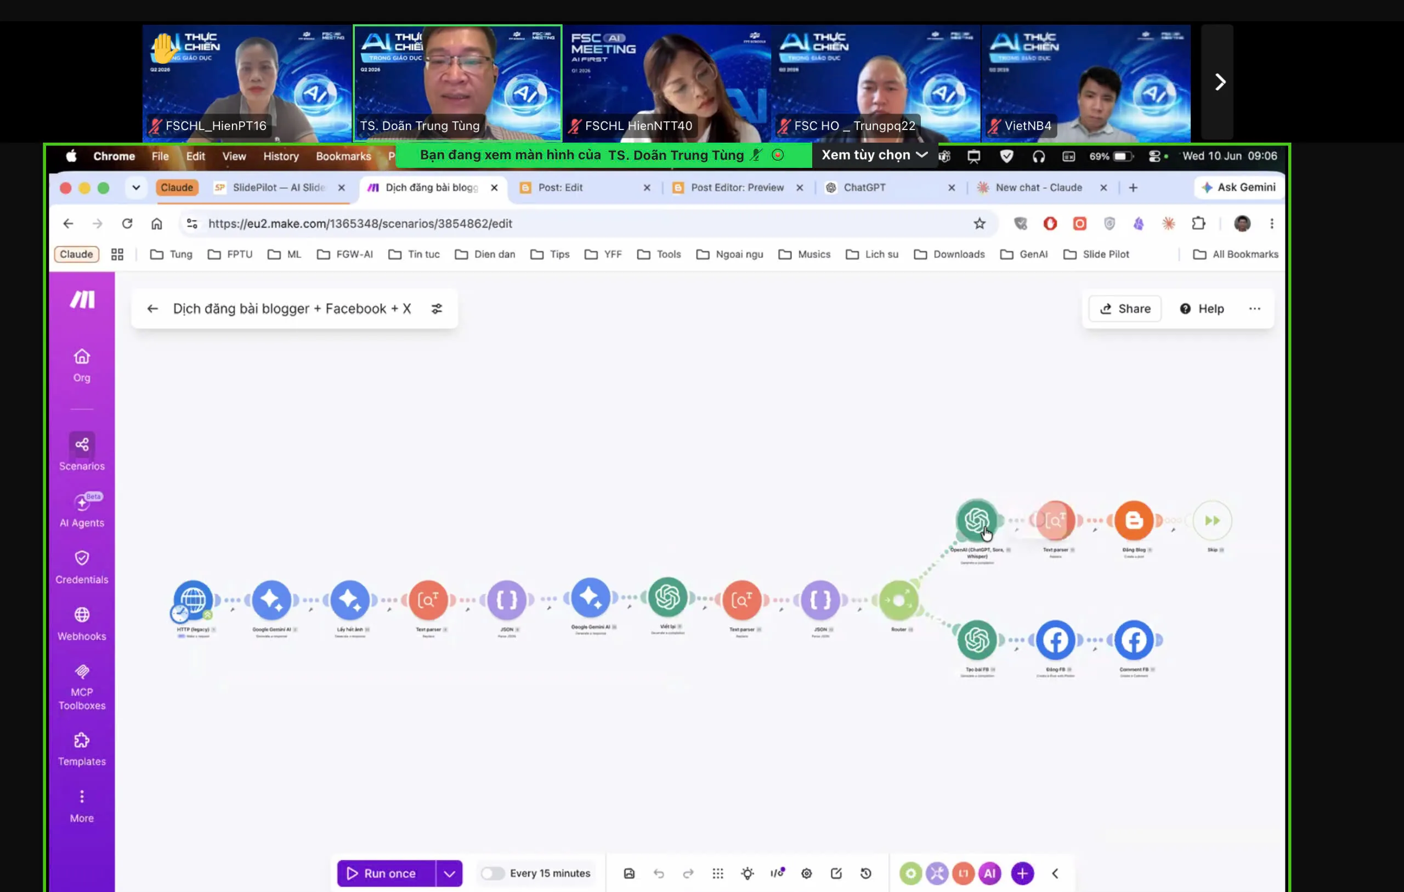Image resolution: width=1404 pixels, height=892 pixels.
Task: Open the 'Viết lại' OpenAI module
Action: click(x=667, y=597)
